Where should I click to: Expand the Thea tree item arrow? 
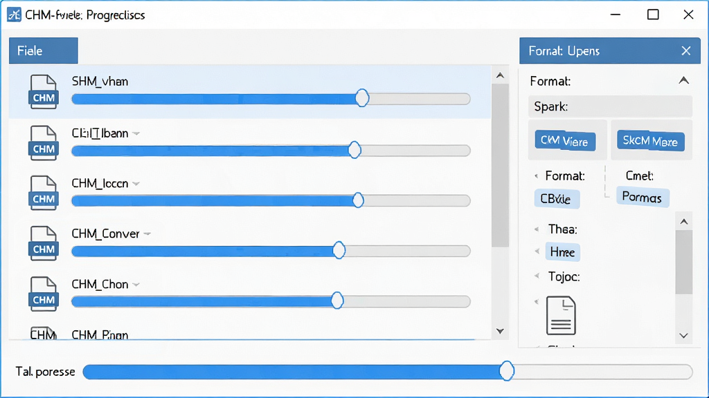point(537,229)
